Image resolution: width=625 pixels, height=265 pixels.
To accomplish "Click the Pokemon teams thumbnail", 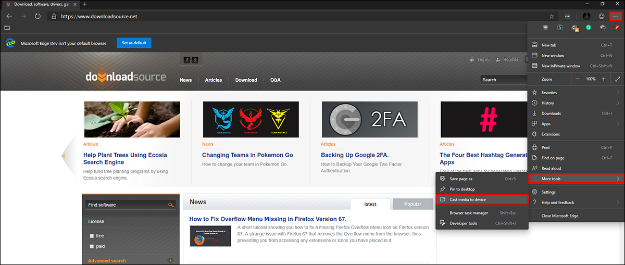I will [251, 119].
